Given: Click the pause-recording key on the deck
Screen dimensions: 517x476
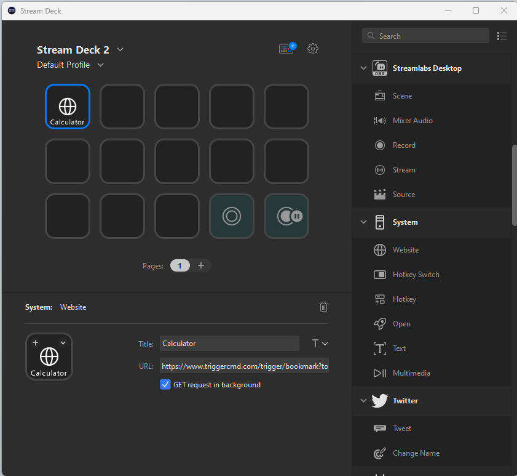Looking at the screenshot, I should [286, 216].
